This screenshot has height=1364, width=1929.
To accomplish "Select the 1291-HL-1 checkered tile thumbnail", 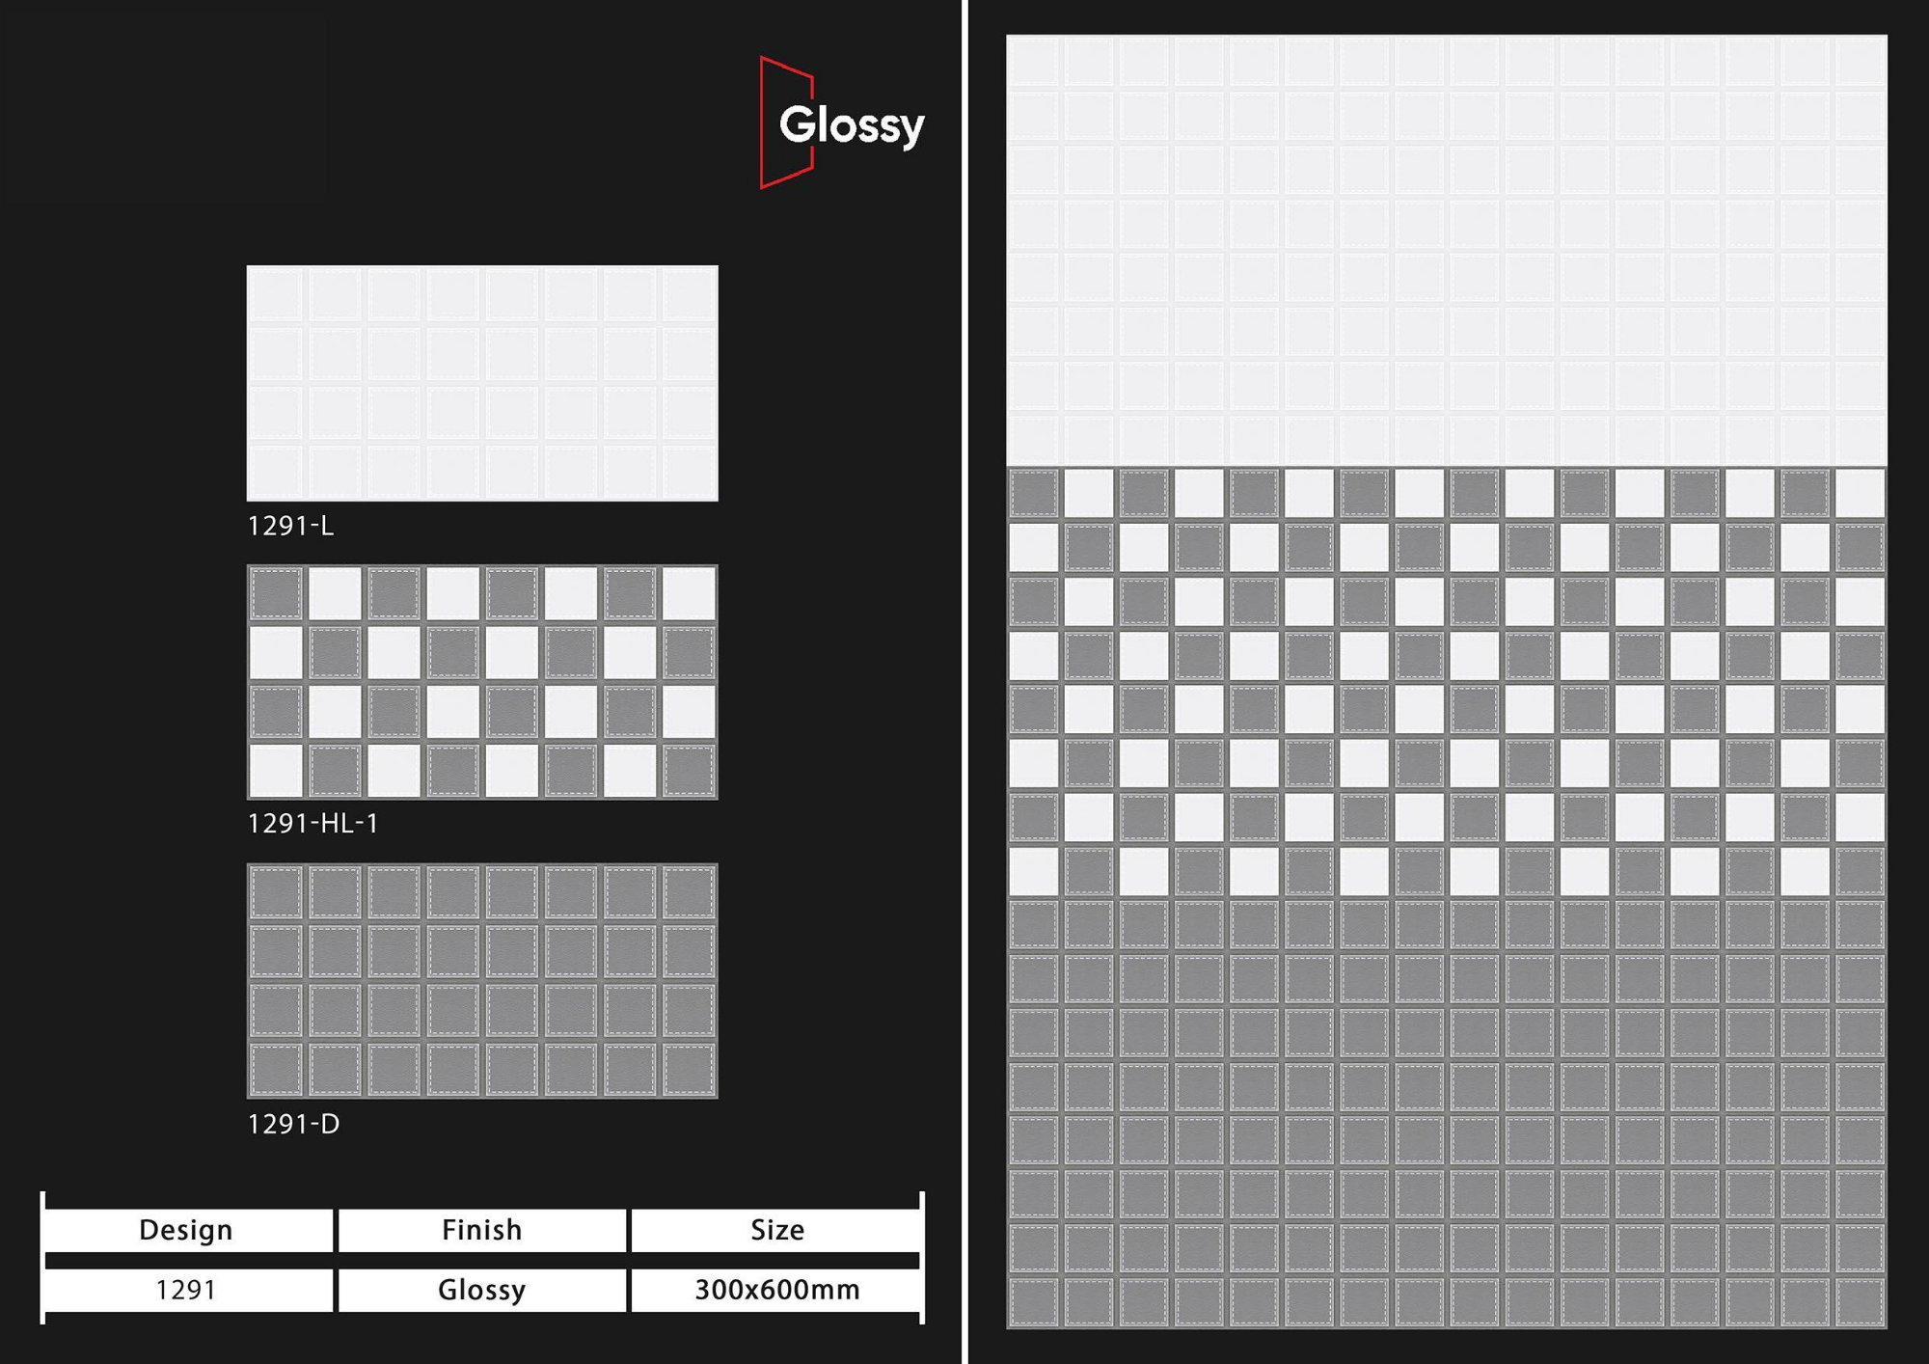I will (x=482, y=682).
